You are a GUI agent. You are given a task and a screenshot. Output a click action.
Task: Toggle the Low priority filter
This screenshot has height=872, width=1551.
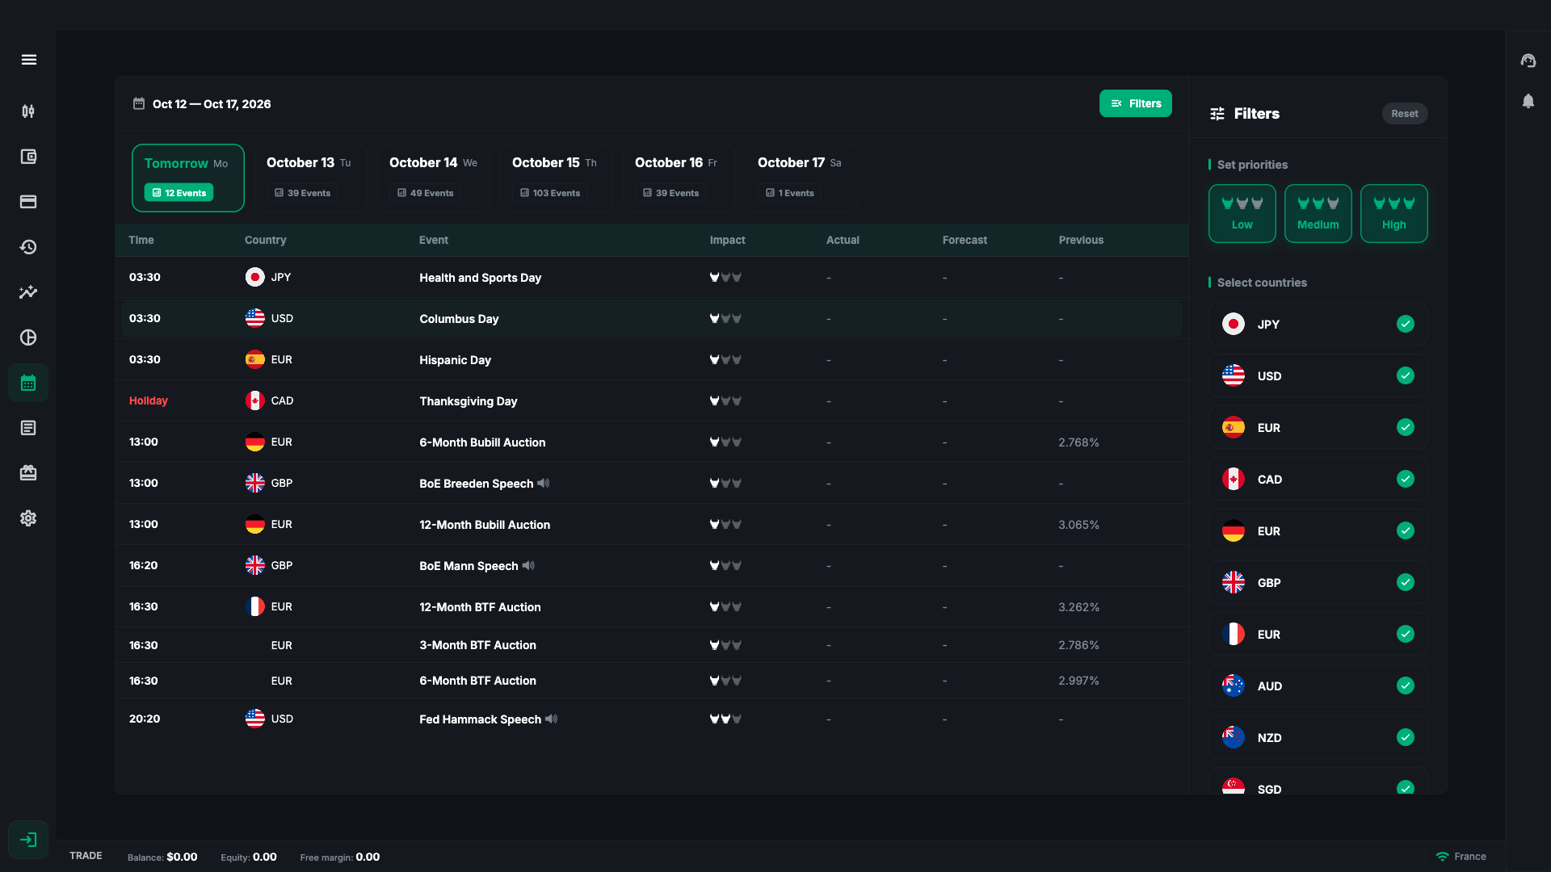(1242, 213)
